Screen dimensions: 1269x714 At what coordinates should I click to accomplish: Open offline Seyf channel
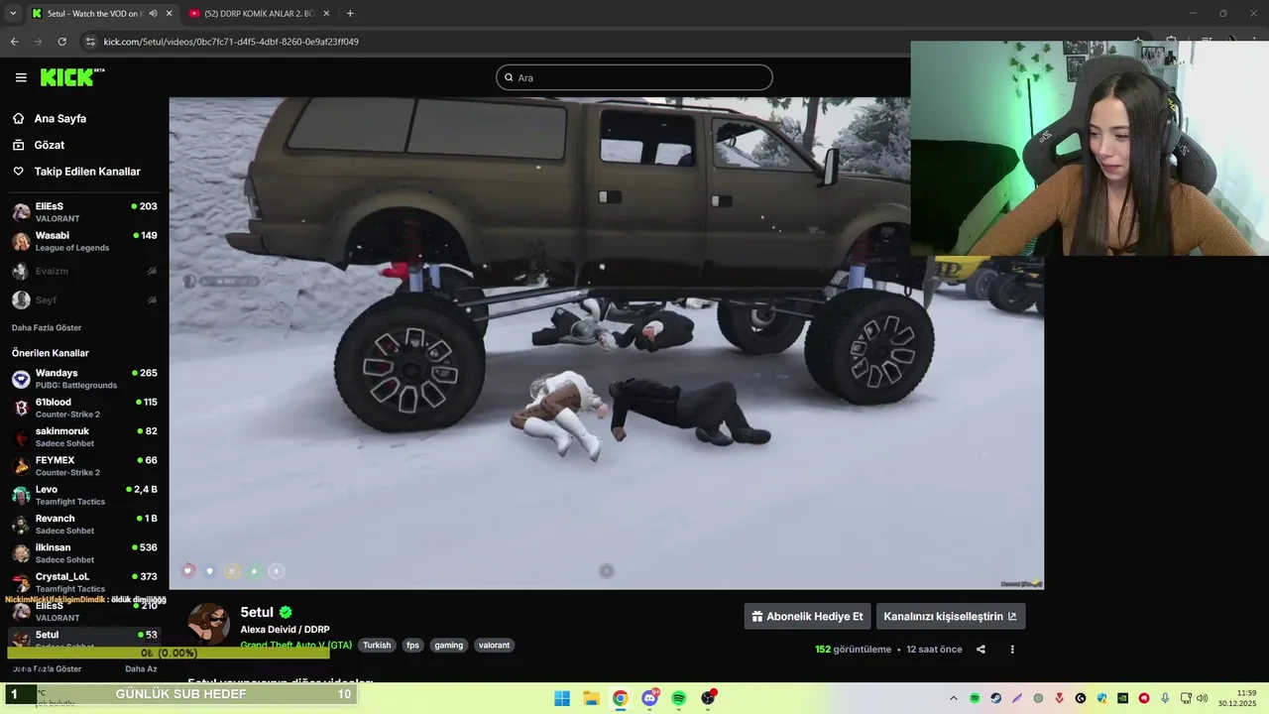84,299
